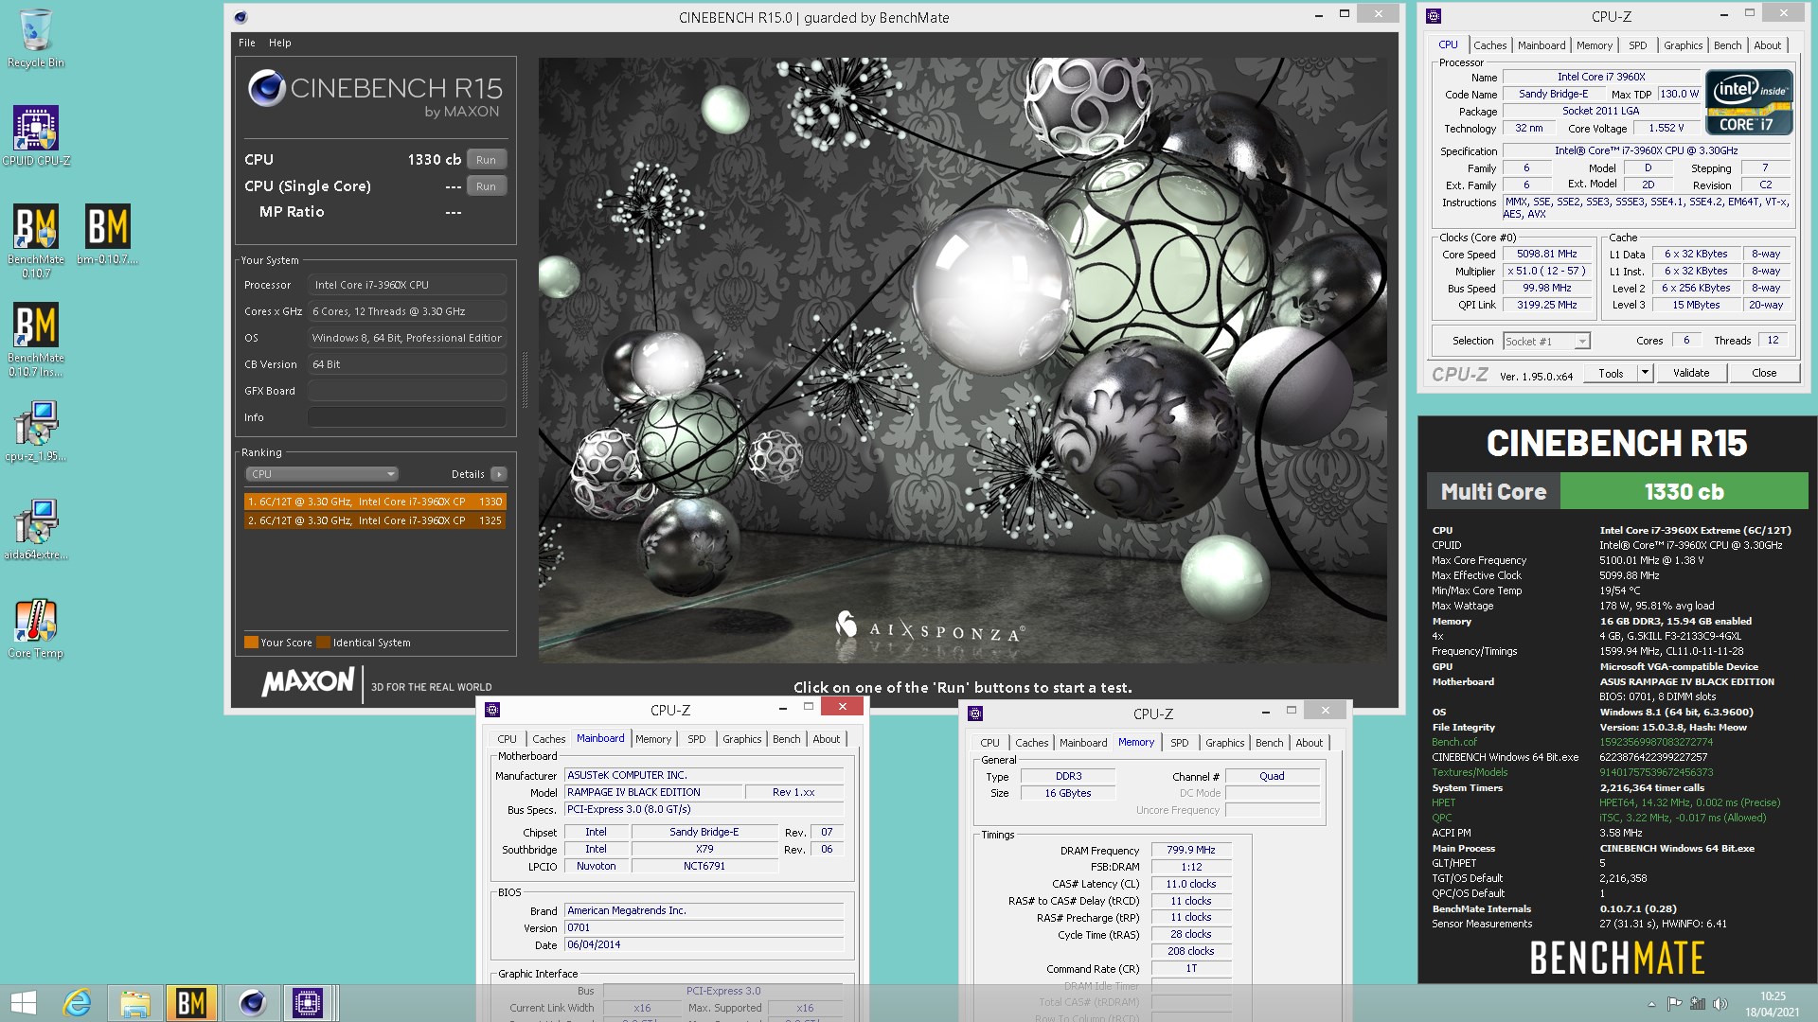Screen dimensions: 1818x1022
Task: Click the top CPU-Z window title icon
Action: click(1434, 16)
